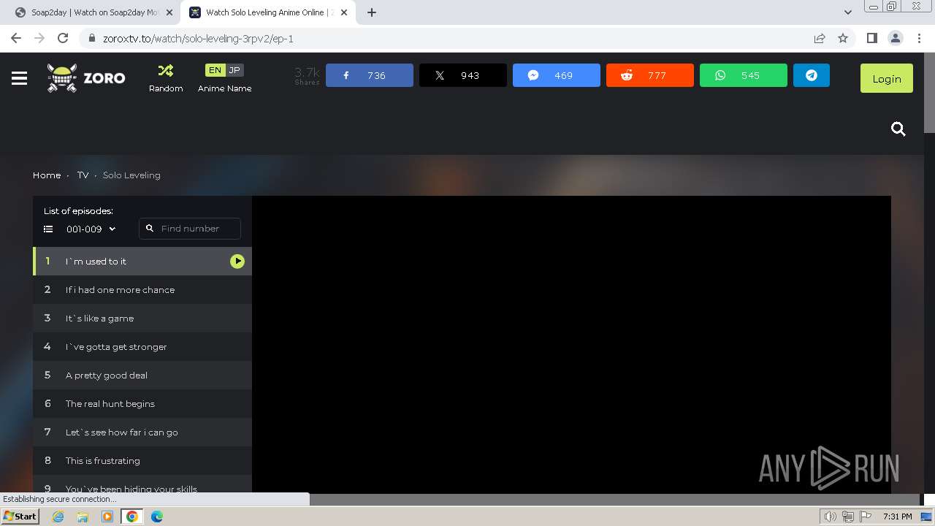Screen dimensions: 935x526
Task: Select episode 3 It`s like a game
Action: 142,319
